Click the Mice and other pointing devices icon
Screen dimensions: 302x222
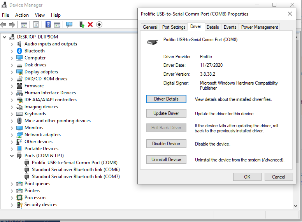[x=19, y=121]
